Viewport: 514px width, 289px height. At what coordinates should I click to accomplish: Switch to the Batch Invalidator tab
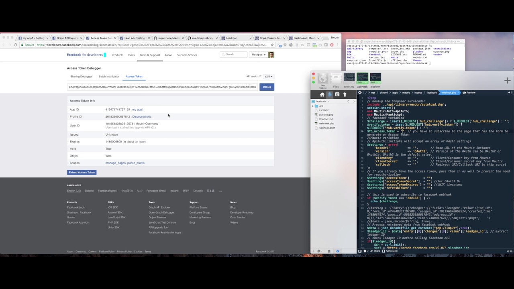[109, 76]
